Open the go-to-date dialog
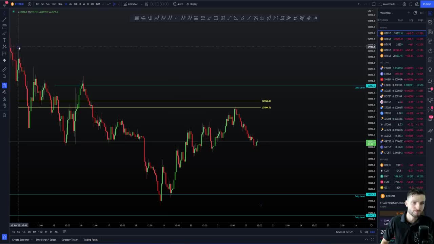 [65, 232]
